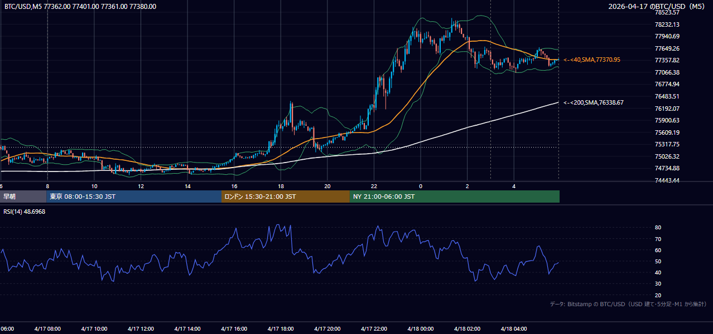This screenshot has height=334, width=713.
Task: Click price axis value 75609.19
Action: click(x=667, y=132)
